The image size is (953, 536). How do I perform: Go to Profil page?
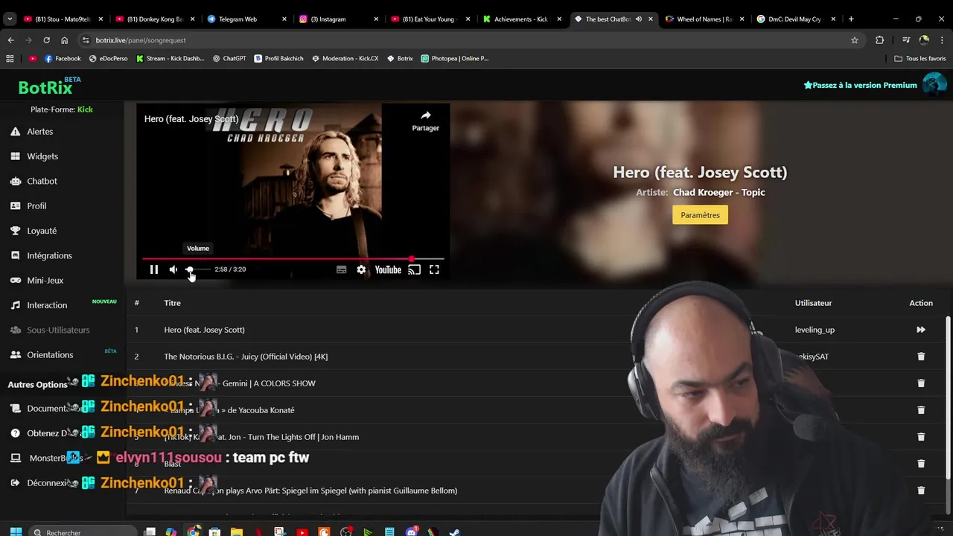point(36,206)
